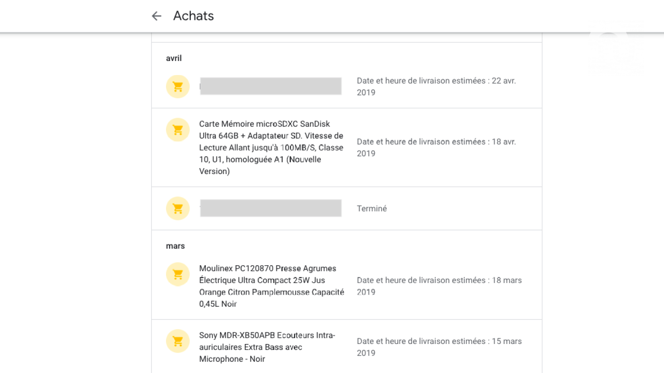Screen dimensions: 664x373
Task: Open the Moulinex PC120870 Presse Agrumes purchase
Action: click(x=271, y=286)
